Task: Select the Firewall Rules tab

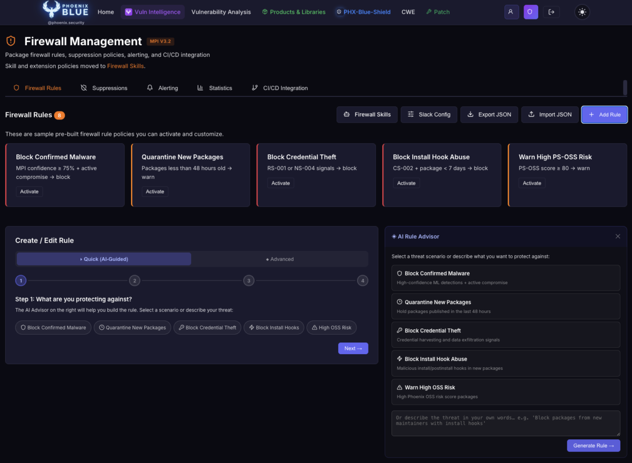Action: pyautogui.click(x=37, y=88)
